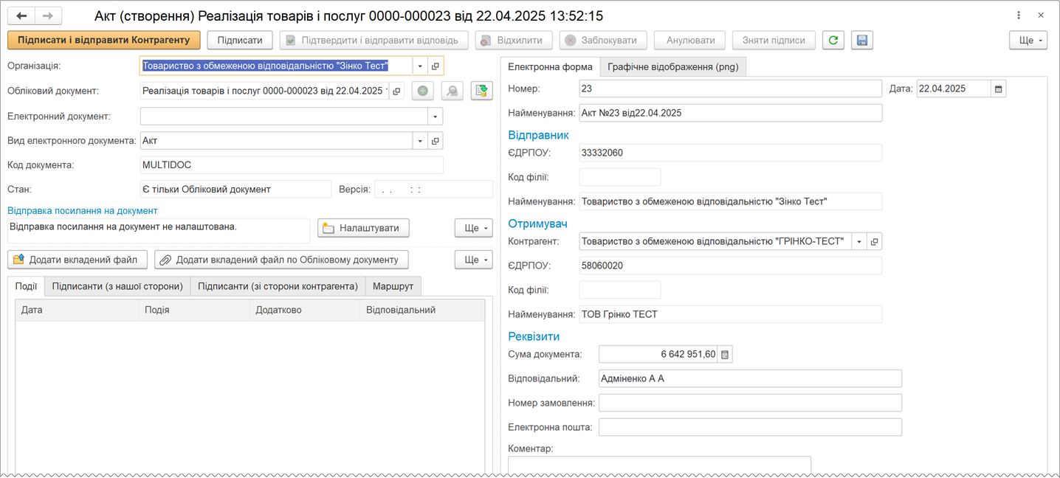Viewport: 1060px width, 478px height.
Task: Click the back arrow navigation button
Action: [x=21, y=15]
